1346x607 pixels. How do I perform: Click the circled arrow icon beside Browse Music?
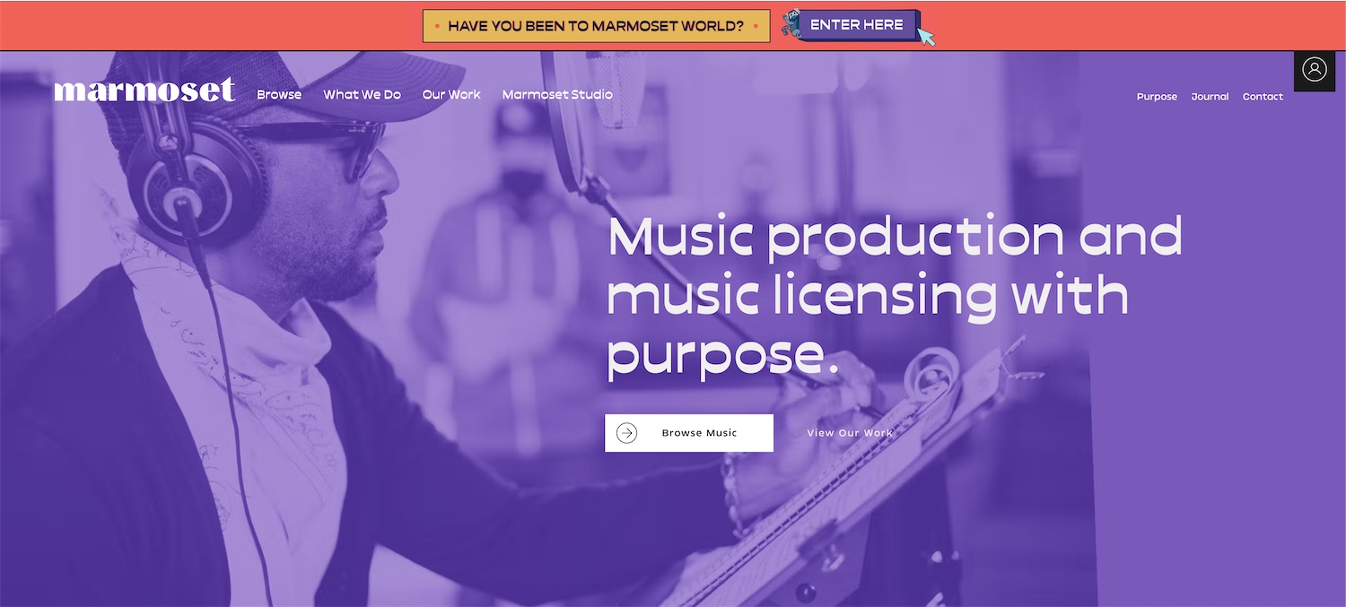(626, 433)
